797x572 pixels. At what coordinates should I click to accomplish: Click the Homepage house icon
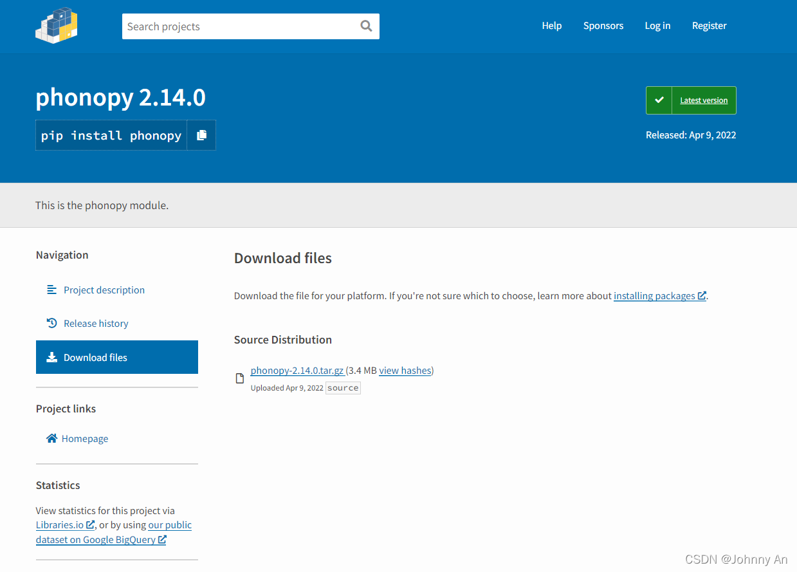click(x=52, y=438)
